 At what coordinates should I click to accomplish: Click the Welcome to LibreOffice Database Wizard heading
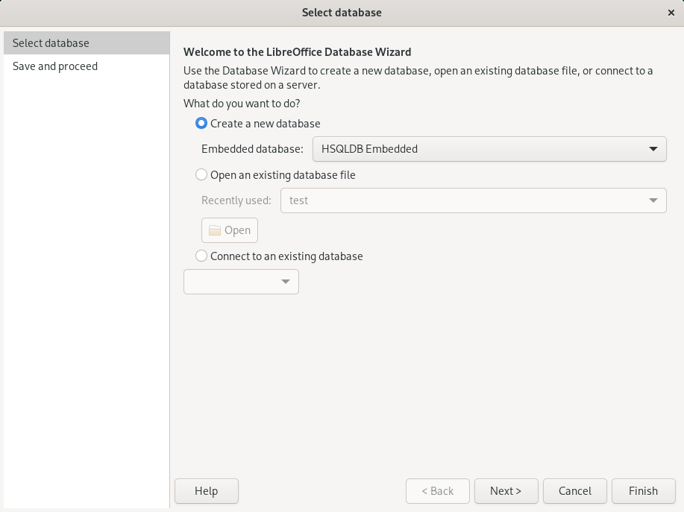[297, 52]
